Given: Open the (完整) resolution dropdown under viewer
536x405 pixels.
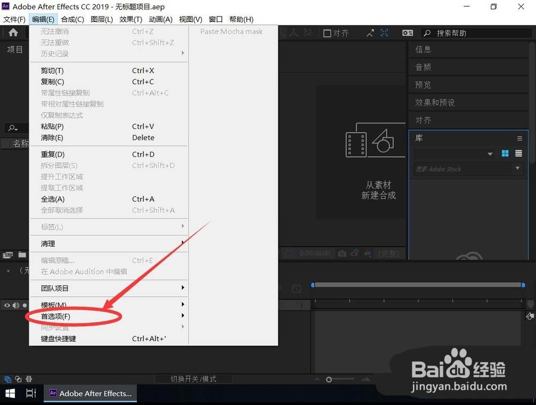Looking at the screenshot, I should pyautogui.click(x=389, y=254).
